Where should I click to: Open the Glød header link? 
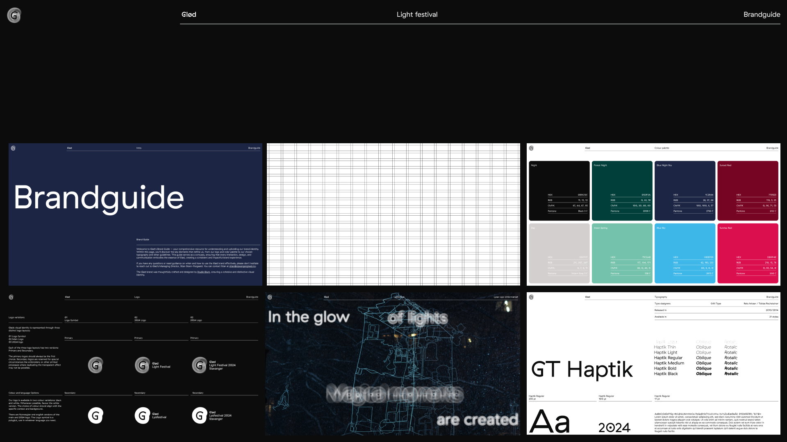[189, 14]
